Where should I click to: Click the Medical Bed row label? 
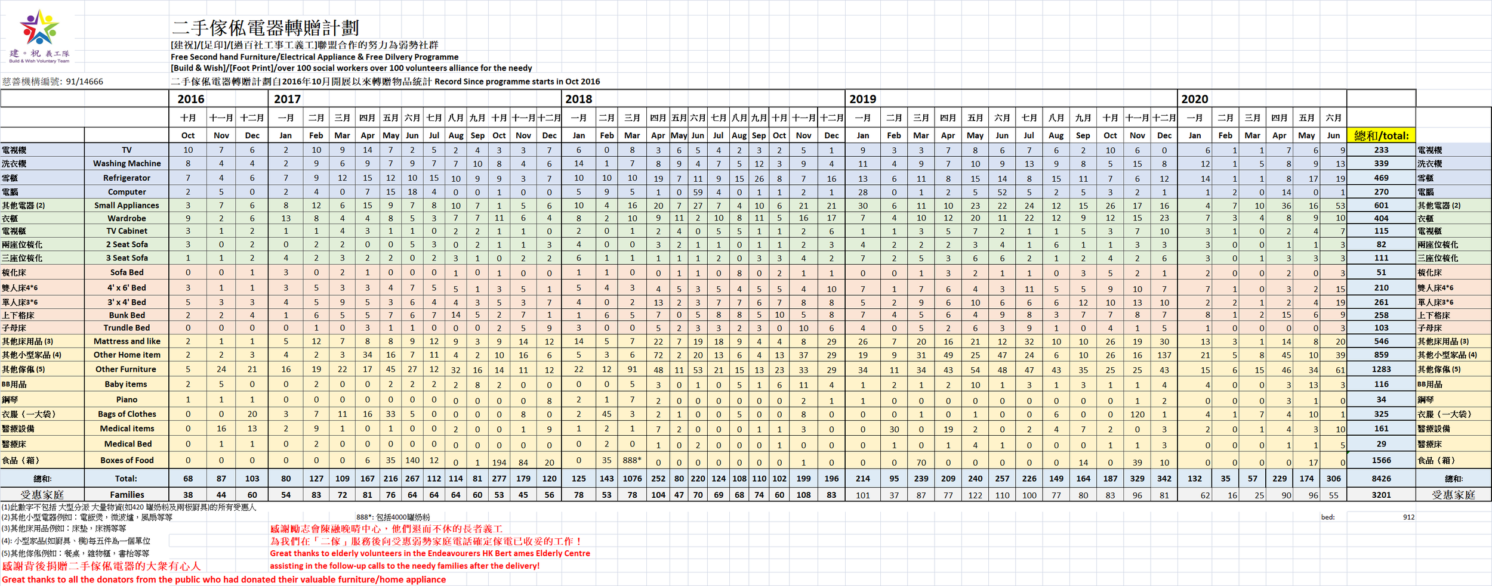127,444
